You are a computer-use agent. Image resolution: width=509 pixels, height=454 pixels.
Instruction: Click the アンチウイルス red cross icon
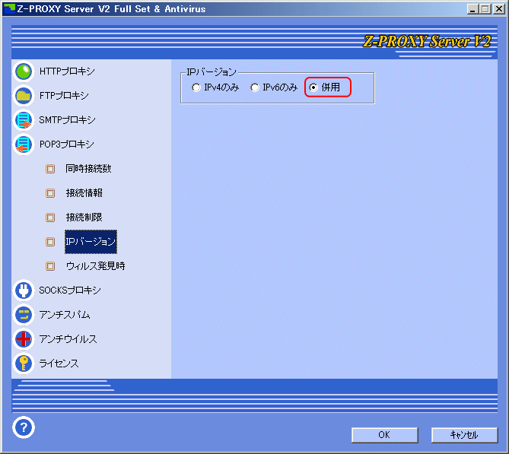click(24, 339)
